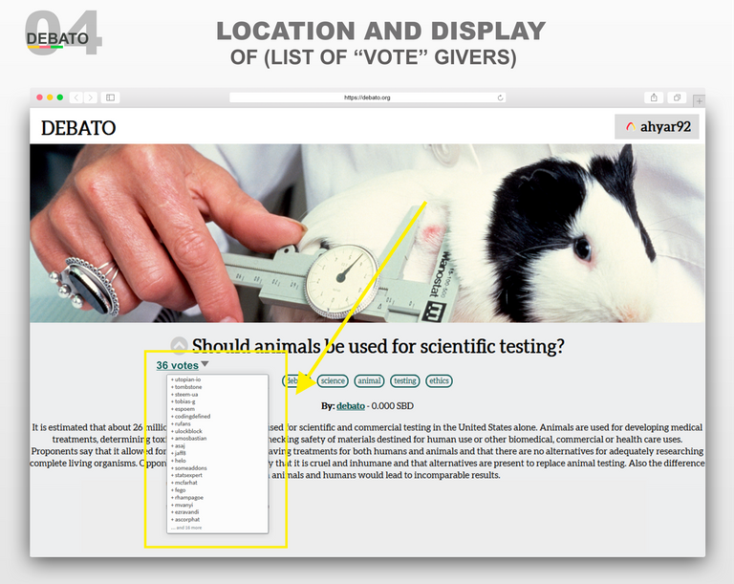Click the 'and 16 more' voters entry
Image resolution: width=734 pixels, height=584 pixels.
pyautogui.click(x=186, y=528)
